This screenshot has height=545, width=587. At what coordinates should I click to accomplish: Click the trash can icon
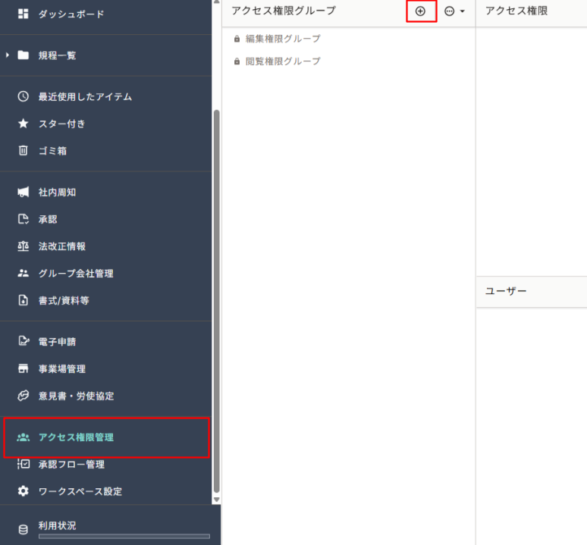24,150
